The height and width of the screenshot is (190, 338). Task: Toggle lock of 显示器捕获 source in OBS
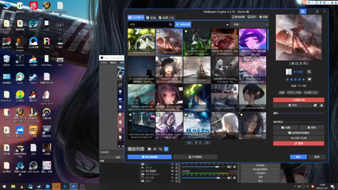[x=176, y=171]
